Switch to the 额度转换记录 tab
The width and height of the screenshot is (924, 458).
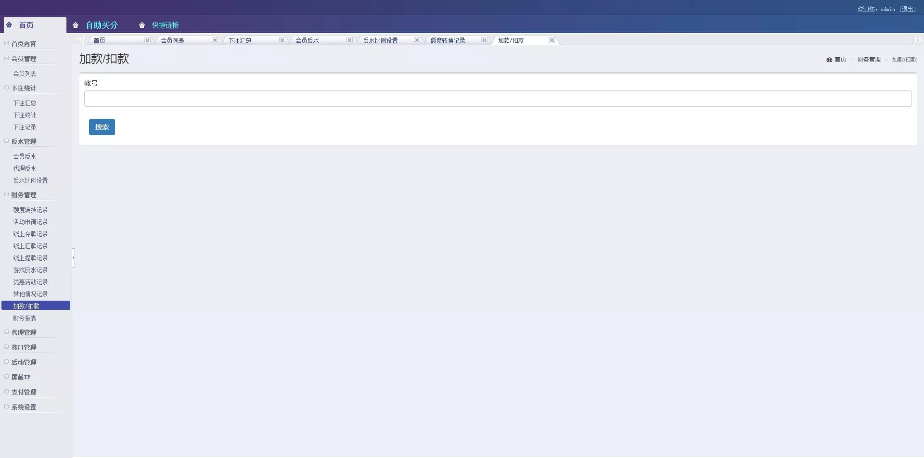[448, 40]
